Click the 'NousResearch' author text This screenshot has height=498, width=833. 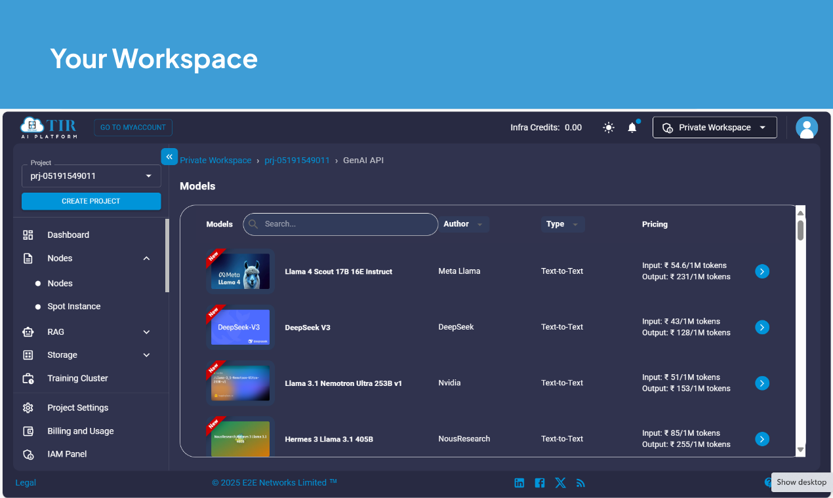(464, 439)
